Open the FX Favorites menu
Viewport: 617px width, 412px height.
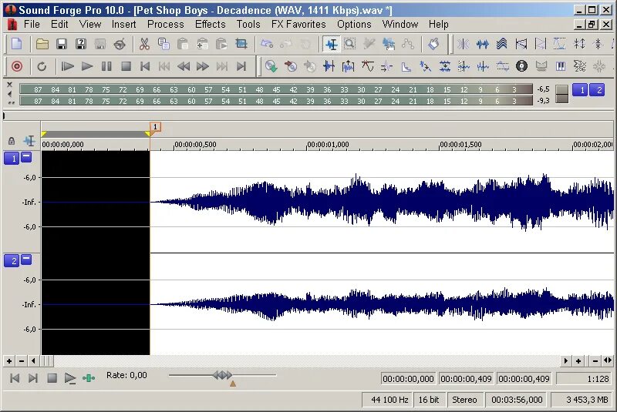point(298,25)
